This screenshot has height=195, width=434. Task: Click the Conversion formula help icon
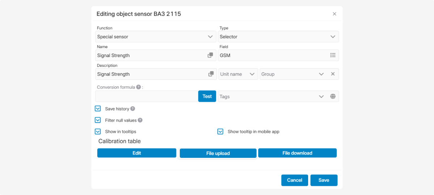(x=139, y=87)
